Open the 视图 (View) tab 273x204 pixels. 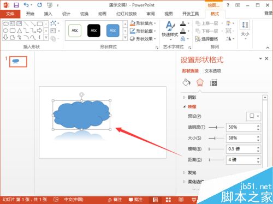click(x=169, y=14)
